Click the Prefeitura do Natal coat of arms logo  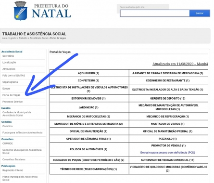coord(21,11)
